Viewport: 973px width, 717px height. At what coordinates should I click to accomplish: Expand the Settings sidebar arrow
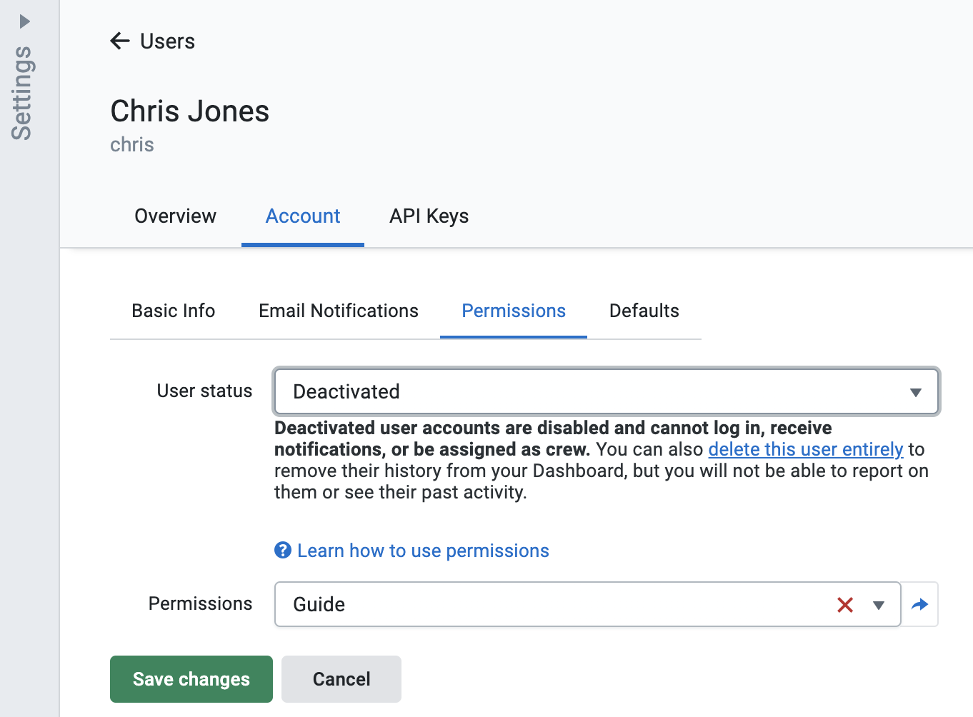[25, 21]
